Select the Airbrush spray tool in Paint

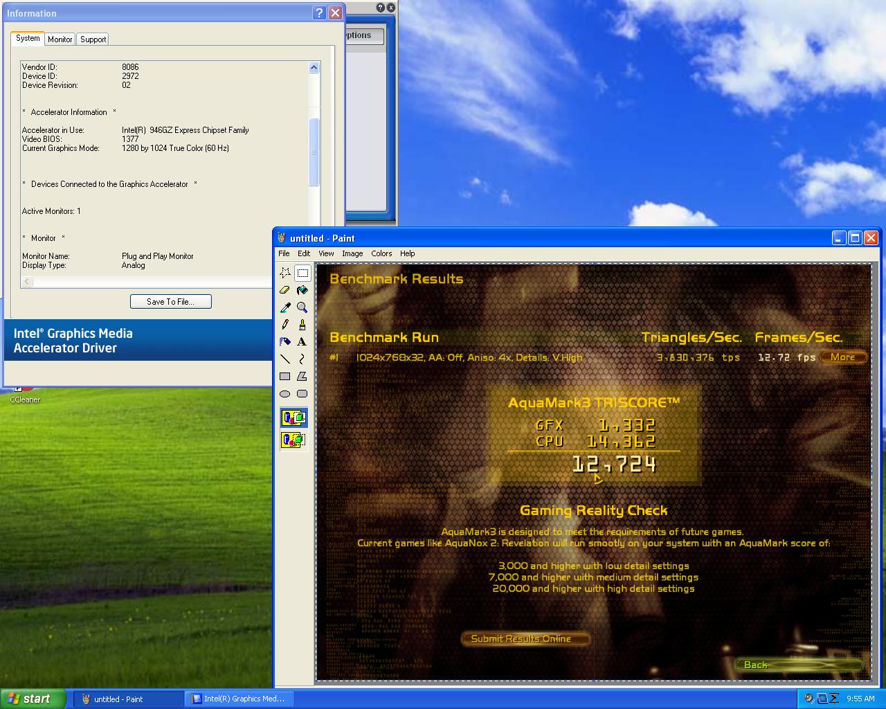pyautogui.click(x=285, y=342)
